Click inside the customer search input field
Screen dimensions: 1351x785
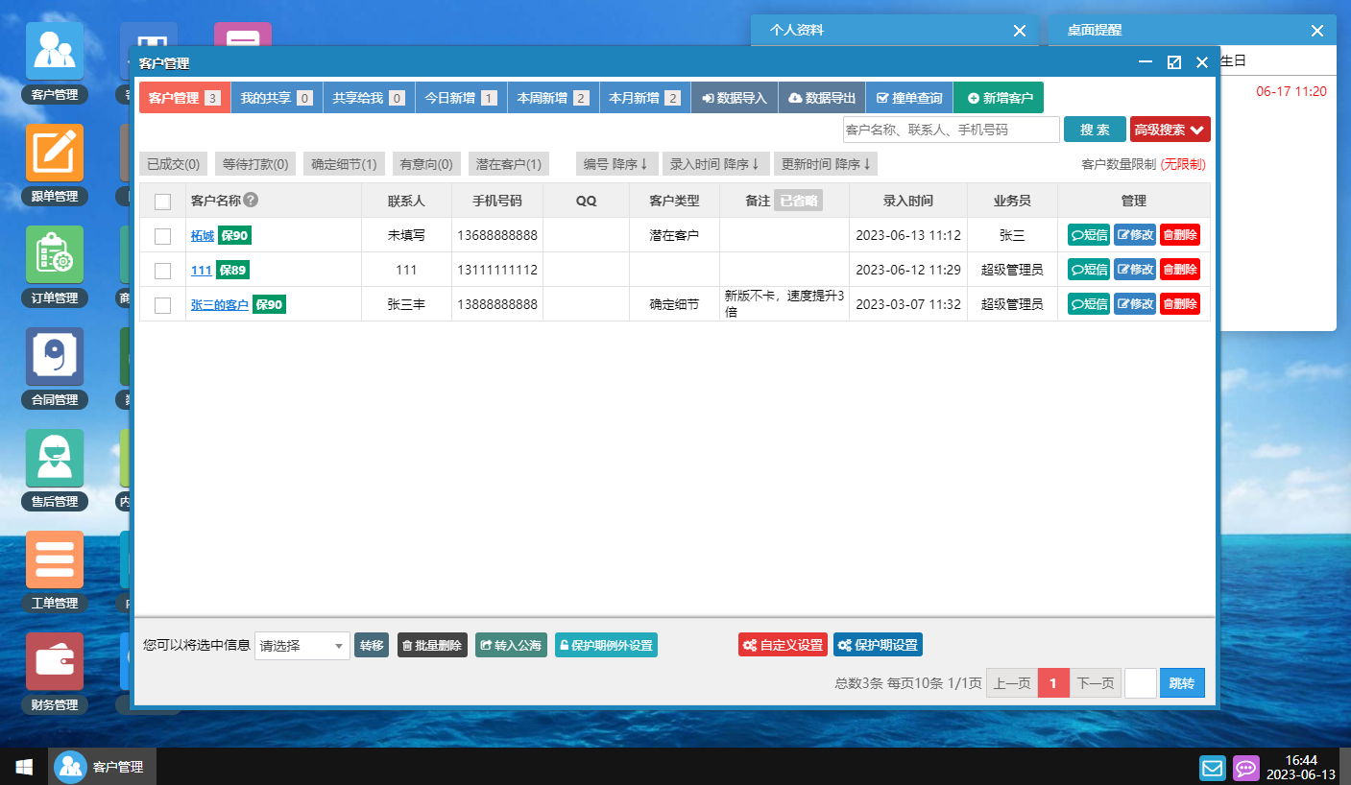pos(950,129)
